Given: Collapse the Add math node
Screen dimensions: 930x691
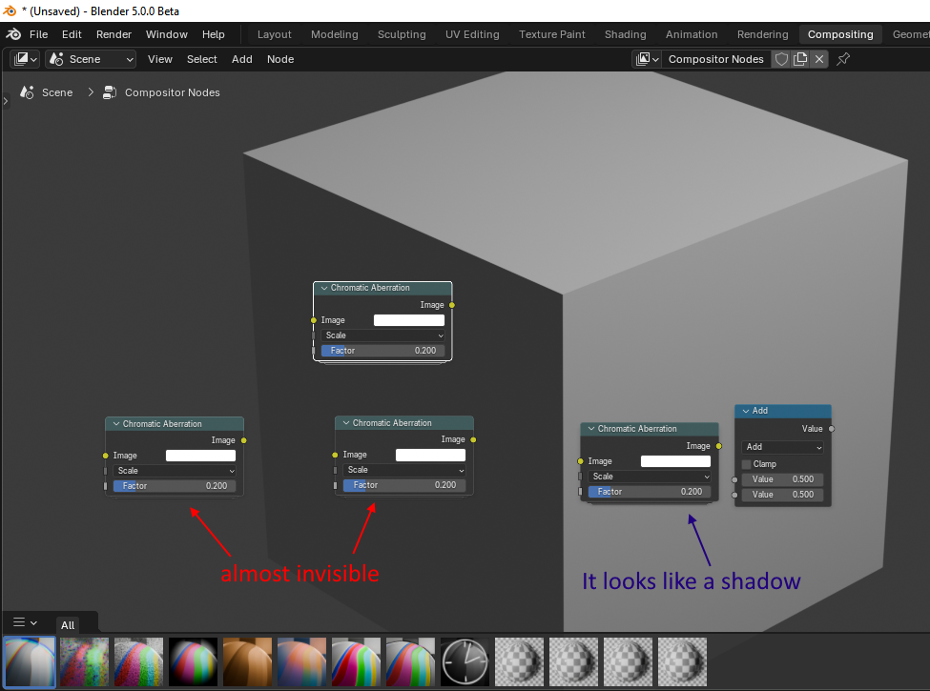Looking at the screenshot, I should [x=746, y=411].
